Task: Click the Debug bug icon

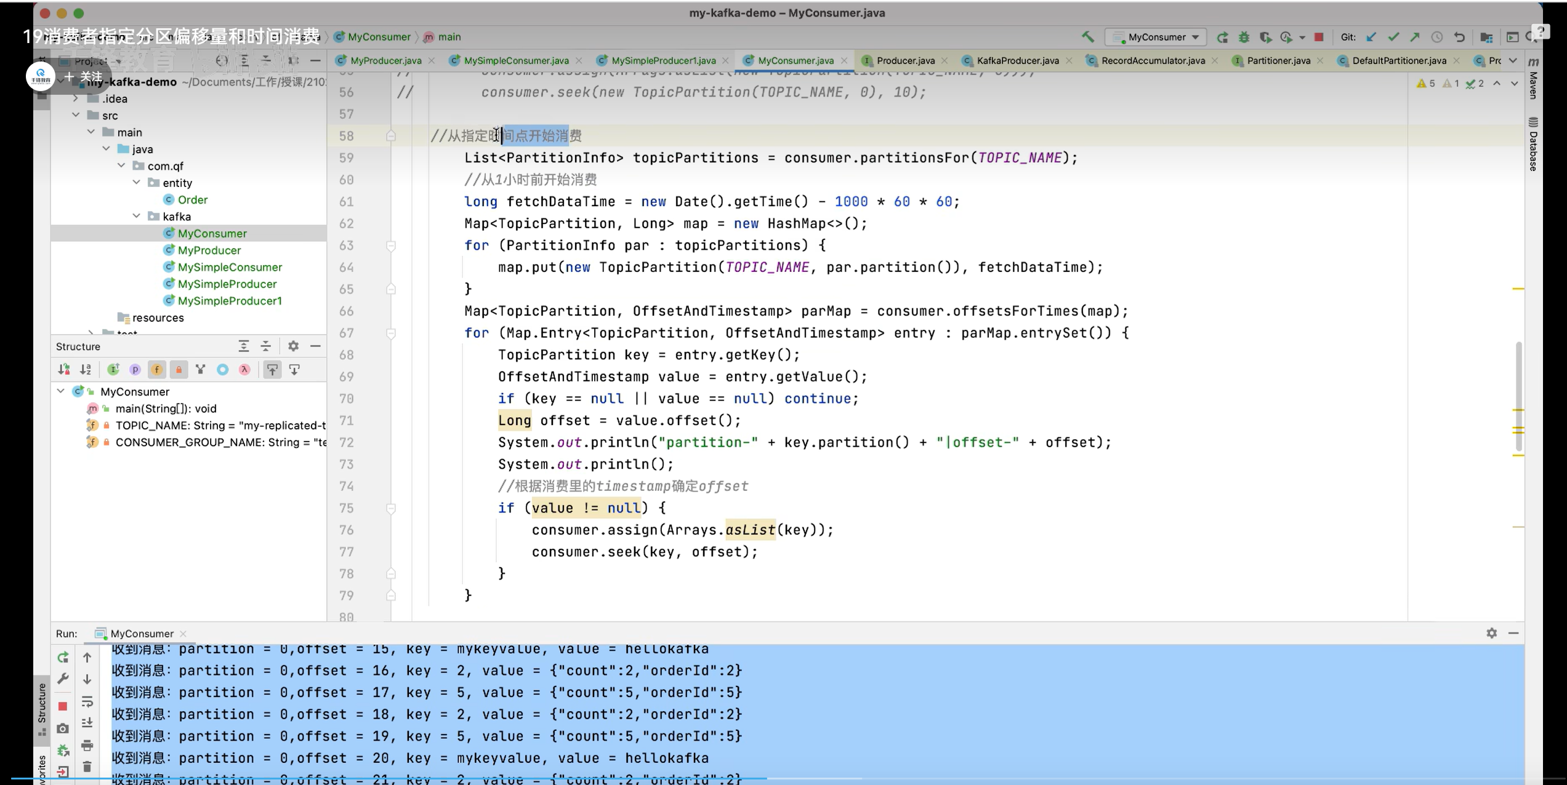Action: coord(1244,37)
